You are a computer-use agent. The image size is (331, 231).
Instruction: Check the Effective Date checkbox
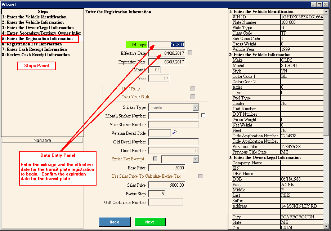pos(190,53)
